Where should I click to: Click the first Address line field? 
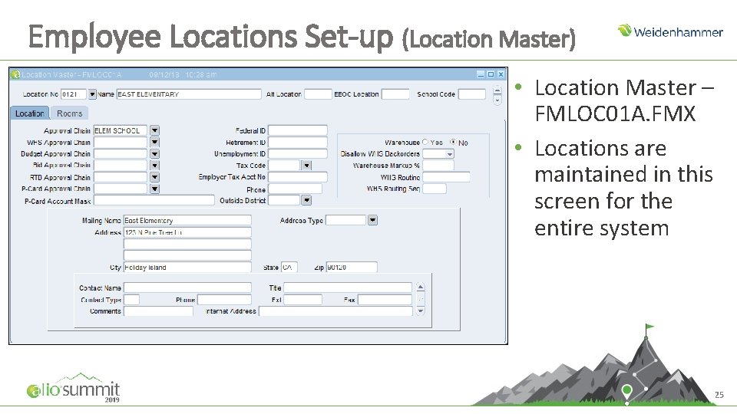[187, 232]
